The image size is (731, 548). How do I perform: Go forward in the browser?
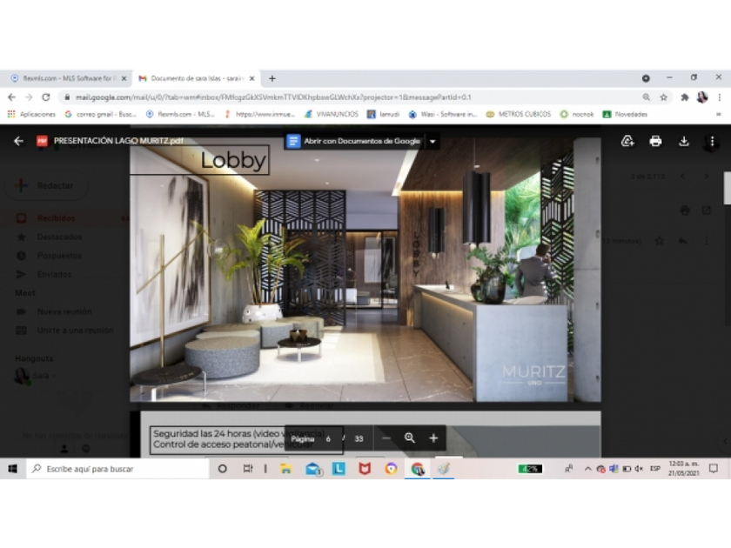(29, 97)
